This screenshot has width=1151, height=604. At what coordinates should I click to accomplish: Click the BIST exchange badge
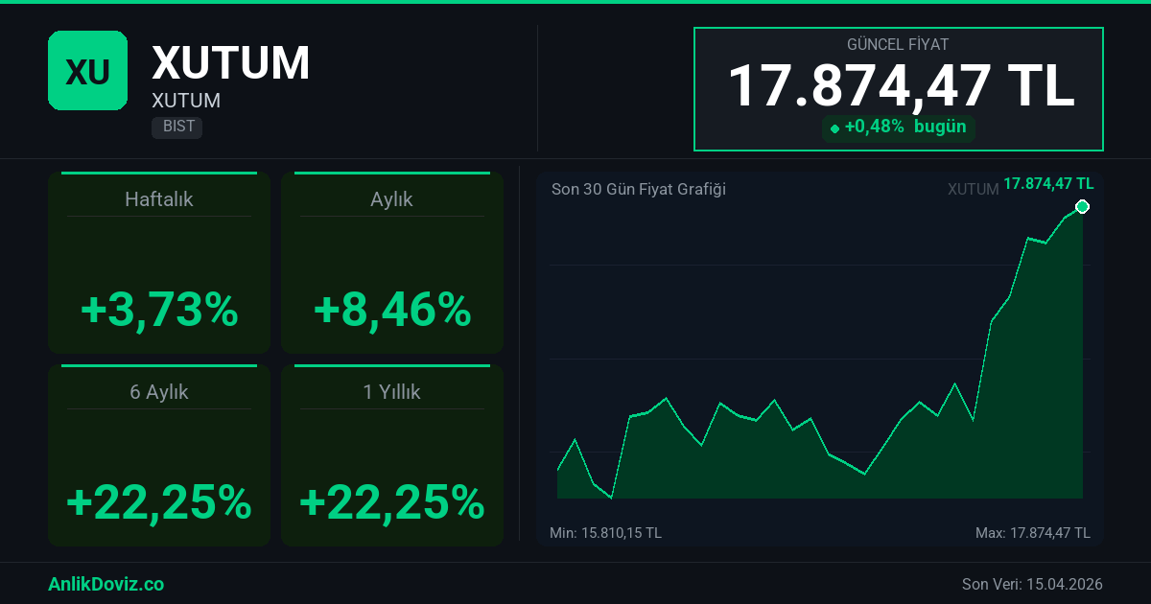click(176, 127)
